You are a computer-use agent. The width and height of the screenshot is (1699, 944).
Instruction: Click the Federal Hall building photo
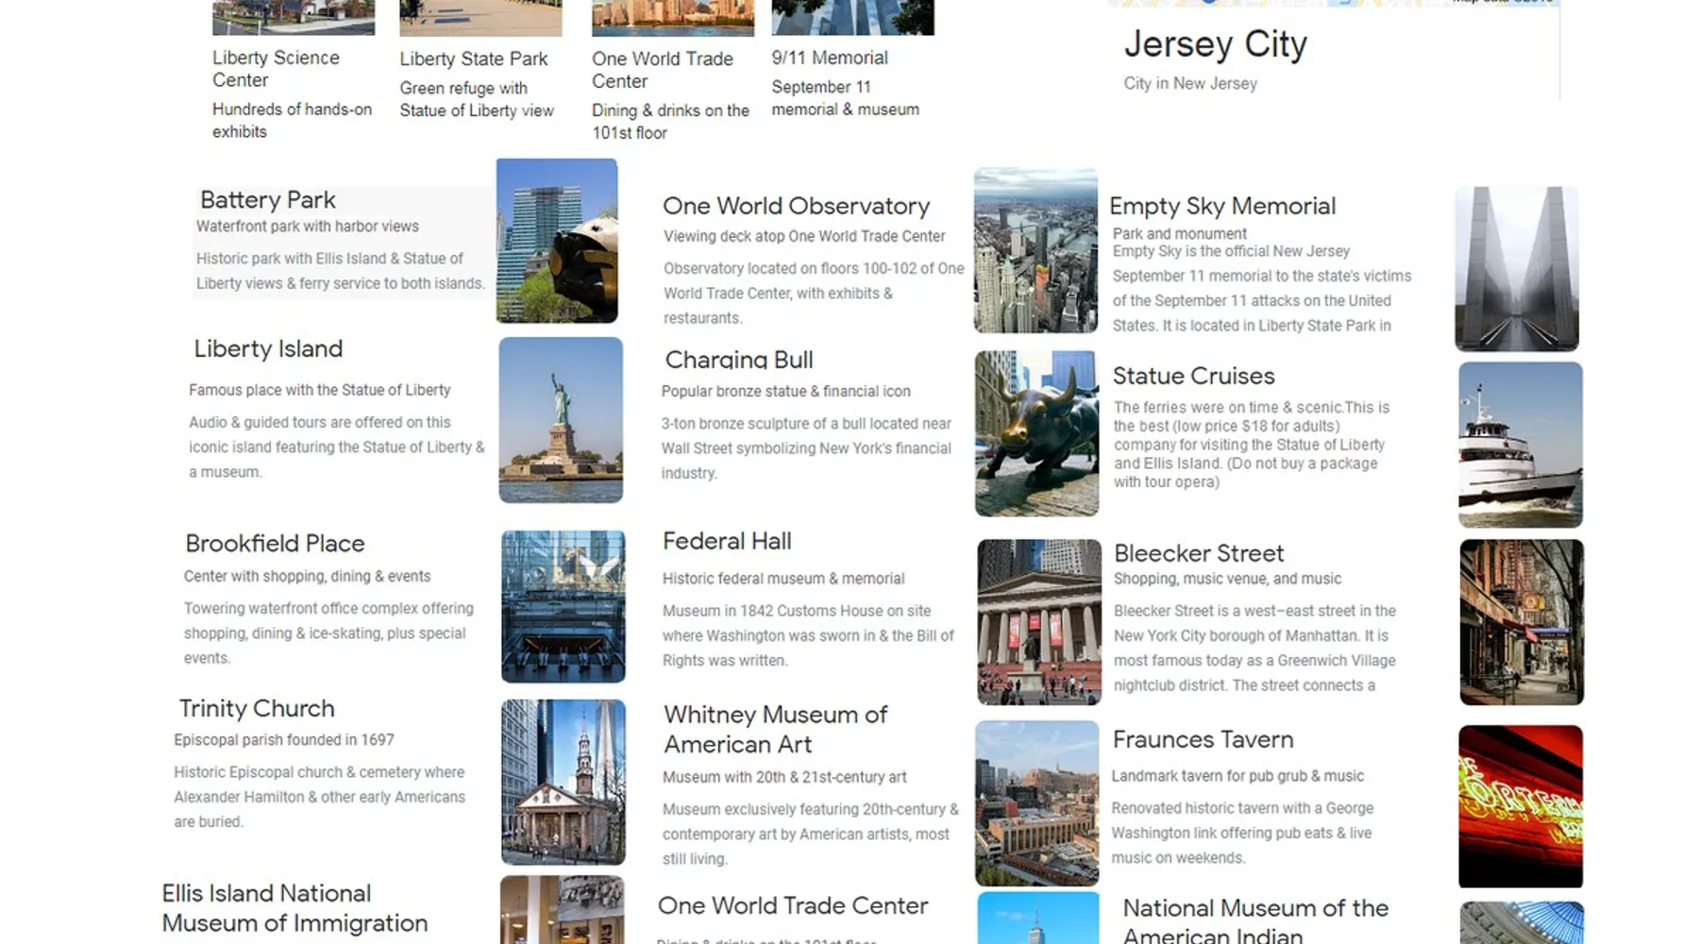1038,622
